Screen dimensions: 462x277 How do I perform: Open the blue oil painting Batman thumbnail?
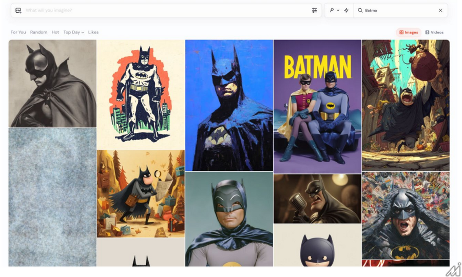(229, 105)
